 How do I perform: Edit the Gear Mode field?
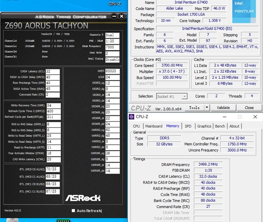point(112,54)
